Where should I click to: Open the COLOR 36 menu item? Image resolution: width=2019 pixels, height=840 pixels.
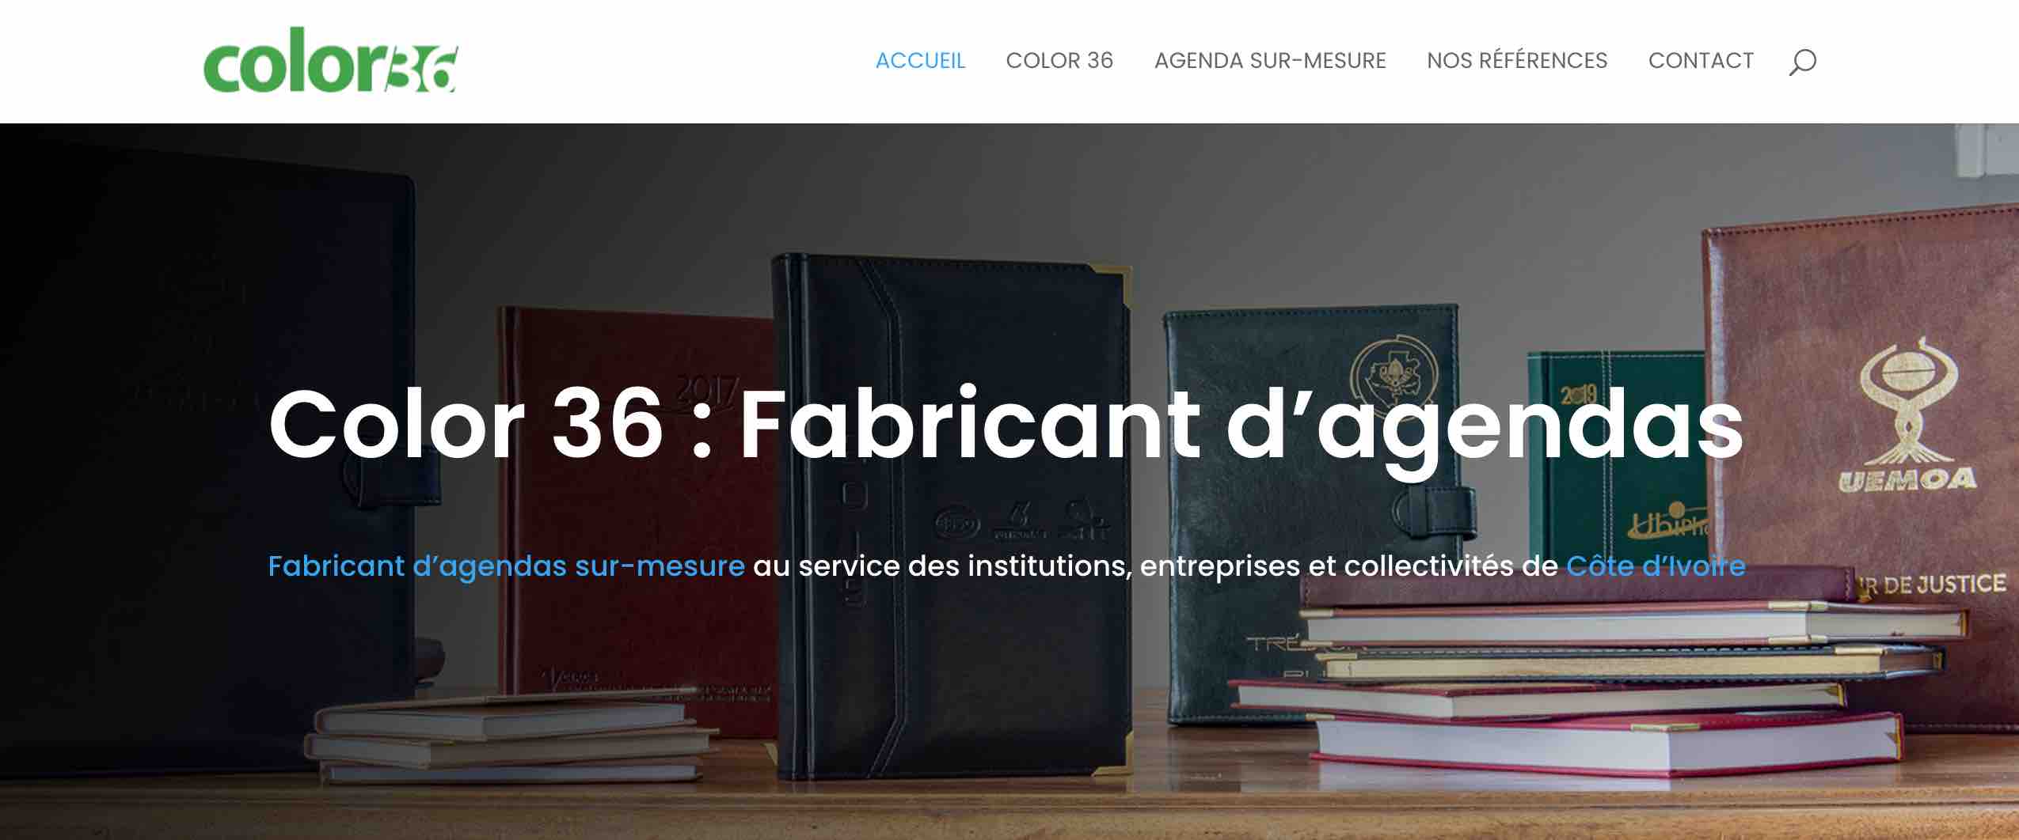[x=1059, y=61]
